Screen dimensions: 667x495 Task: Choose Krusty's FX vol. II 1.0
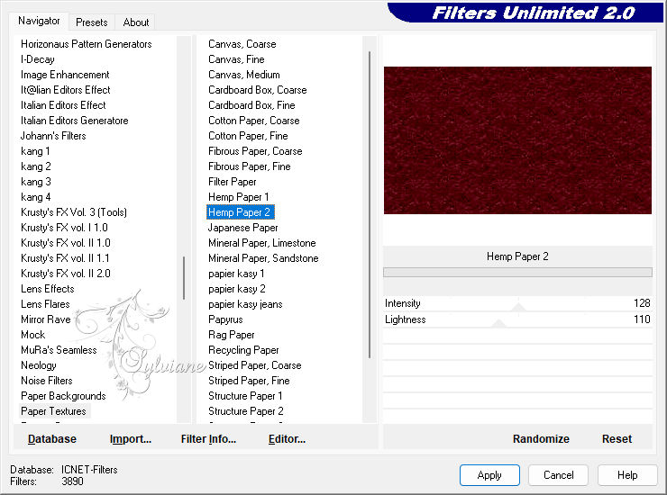tap(66, 243)
